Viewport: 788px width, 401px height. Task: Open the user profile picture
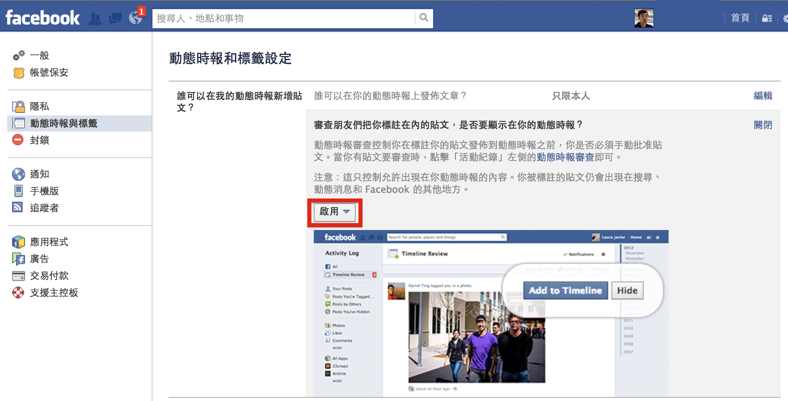click(x=644, y=18)
